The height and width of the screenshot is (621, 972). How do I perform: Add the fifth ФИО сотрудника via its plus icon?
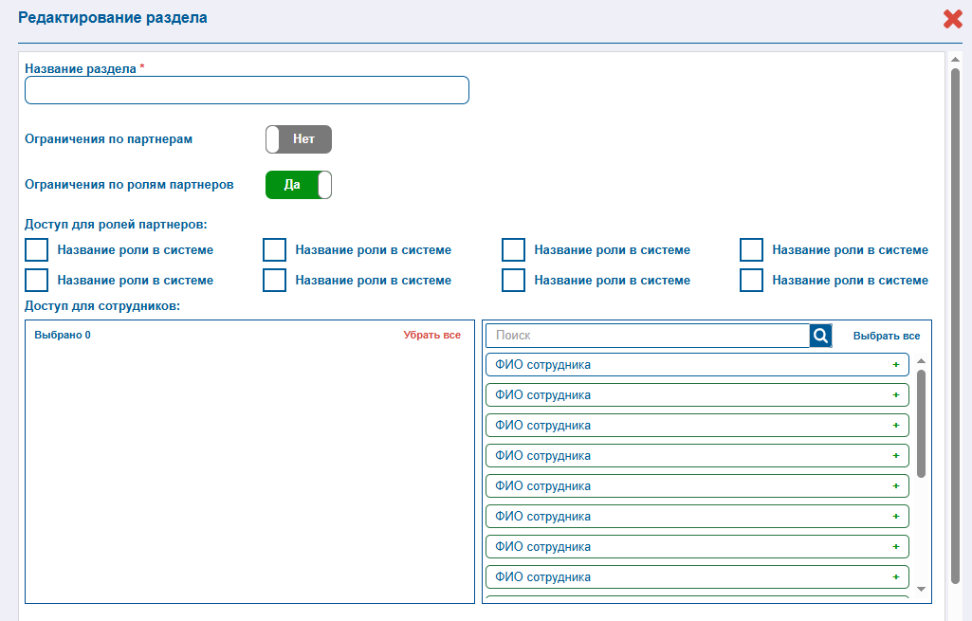pos(896,485)
